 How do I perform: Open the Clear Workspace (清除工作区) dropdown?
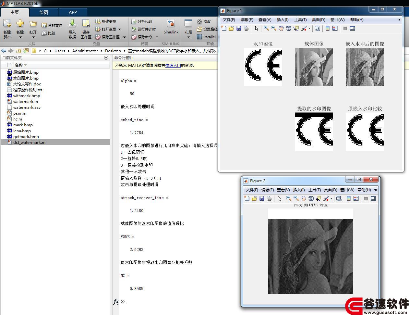click(x=124, y=37)
